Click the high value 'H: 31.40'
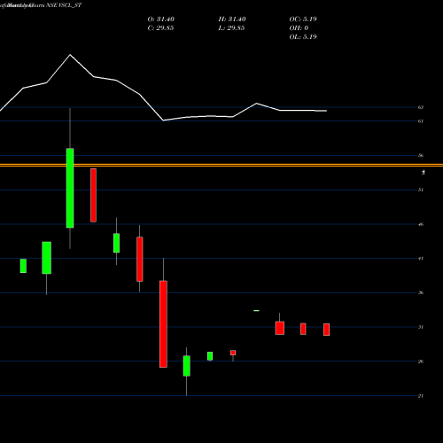 (x=232, y=19)
